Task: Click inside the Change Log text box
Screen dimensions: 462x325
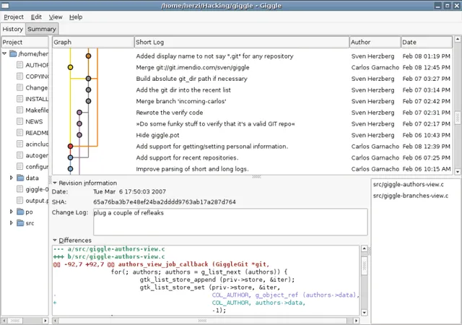Action: (229, 220)
